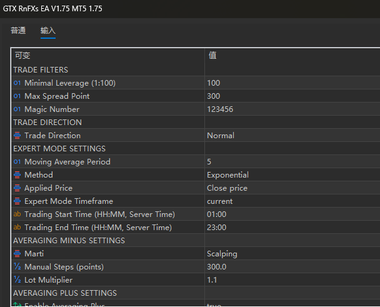Screen dimensions: 380x307
Task: Select the 输入 tab
Action: (x=48, y=31)
